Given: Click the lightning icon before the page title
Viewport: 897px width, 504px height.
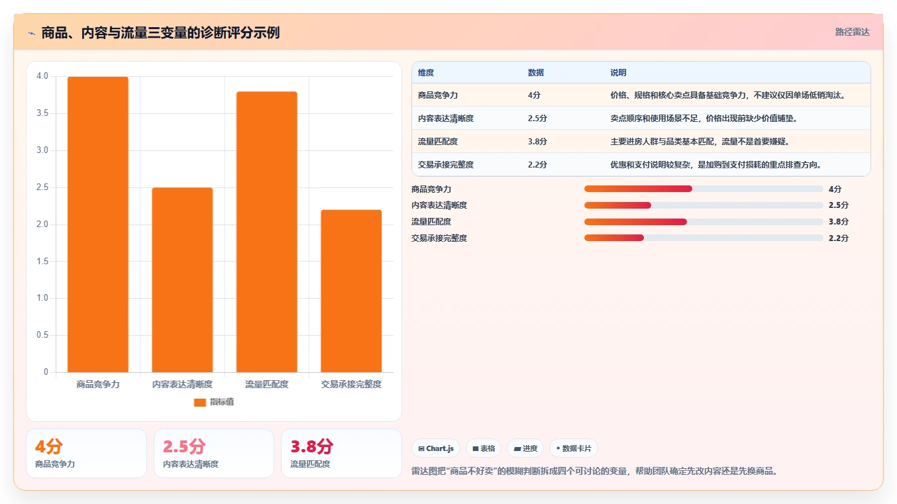Looking at the screenshot, I should point(31,32).
